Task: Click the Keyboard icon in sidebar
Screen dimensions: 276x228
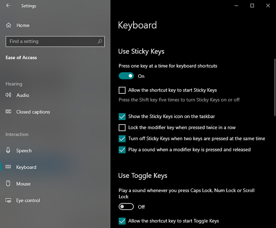Action: [8, 167]
